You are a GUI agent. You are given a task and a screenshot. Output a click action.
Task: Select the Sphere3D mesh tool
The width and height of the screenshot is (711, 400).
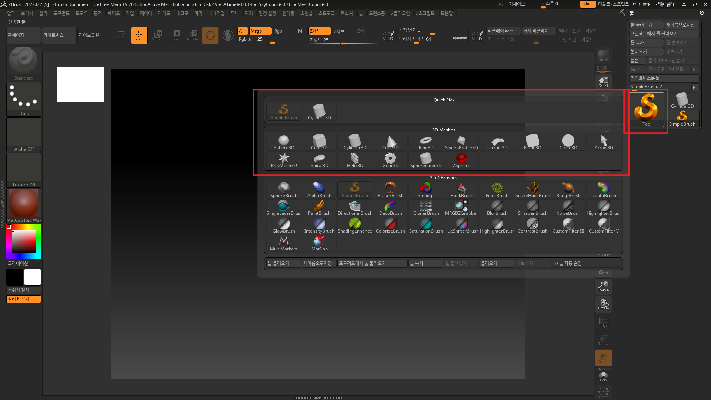tap(284, 143)
